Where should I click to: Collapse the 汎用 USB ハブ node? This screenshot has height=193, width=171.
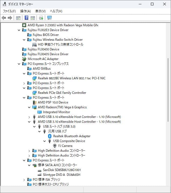point(39,131)
